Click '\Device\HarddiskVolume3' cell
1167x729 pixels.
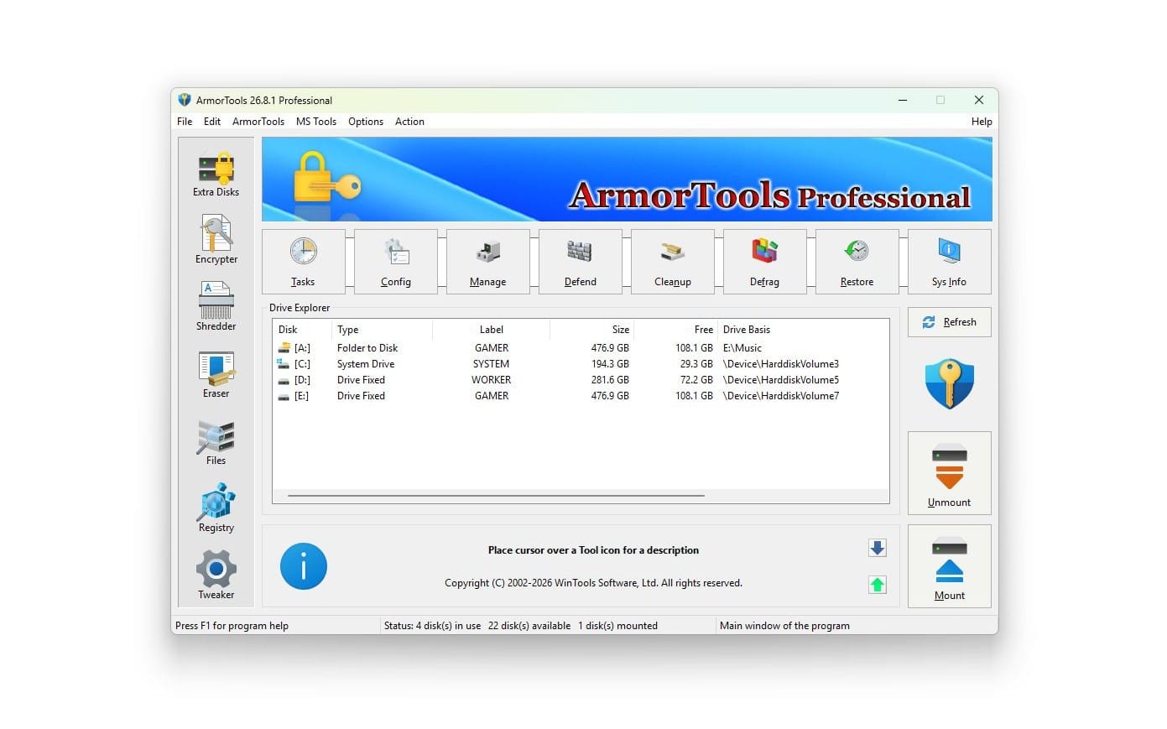tap(781, 364)
